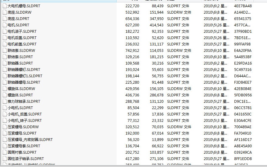Screen dimensions: 267x167
Task: Pick the icon beside 压紧螺母_内密封圈.SLDPRT
Action: (5, 139)
